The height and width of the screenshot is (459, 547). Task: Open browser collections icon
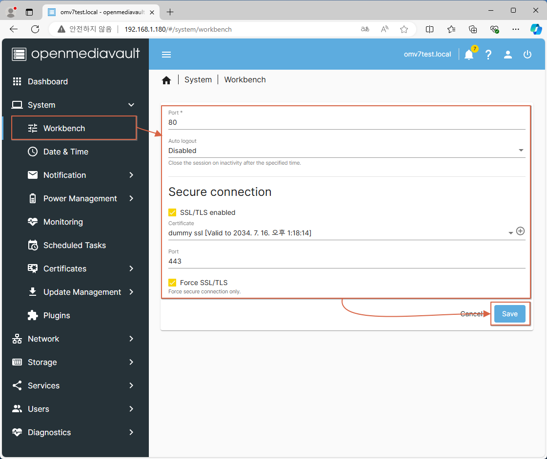tap(473, 29)
